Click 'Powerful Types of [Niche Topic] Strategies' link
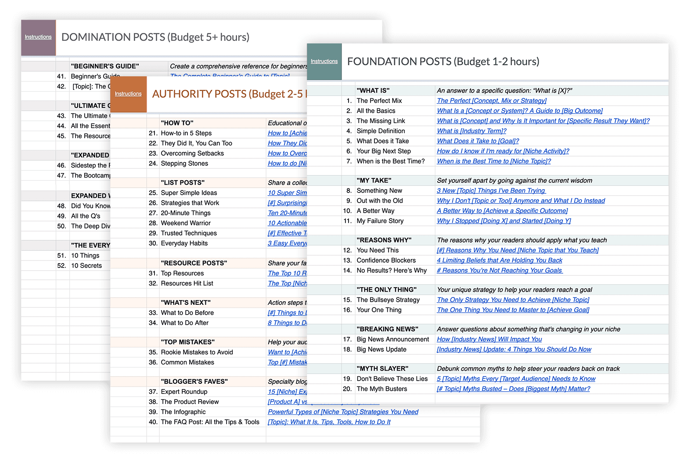This screenshot has height=464, width=694. pos(343,412)
